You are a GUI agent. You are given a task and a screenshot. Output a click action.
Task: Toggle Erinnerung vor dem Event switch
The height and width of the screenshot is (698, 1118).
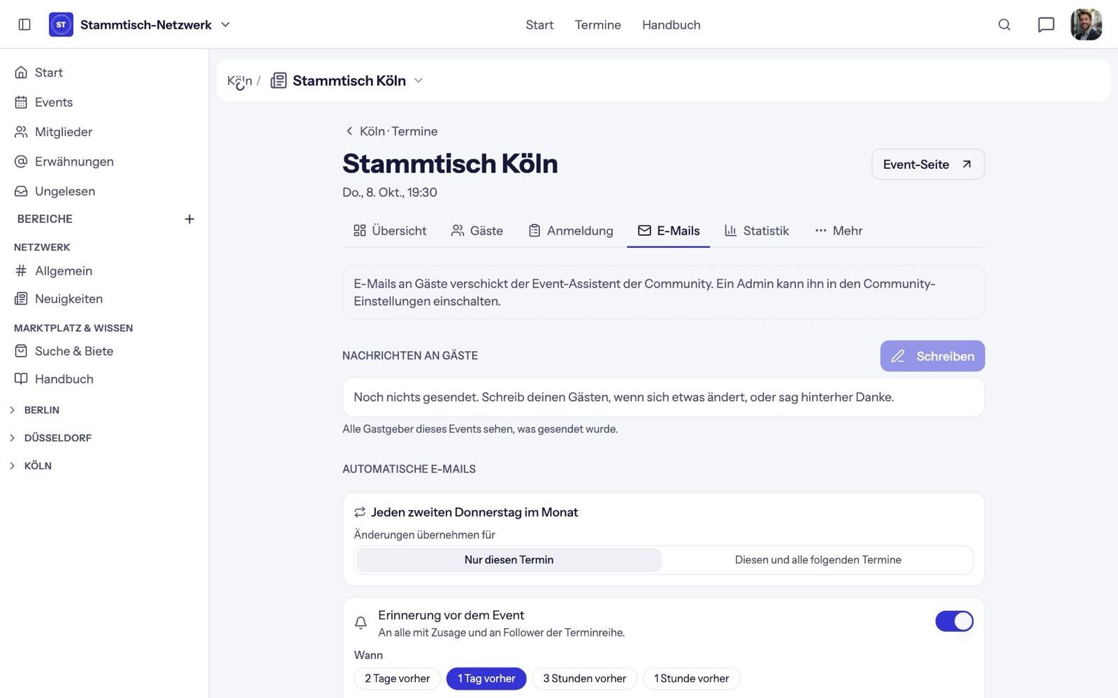(x=954, y=621)
